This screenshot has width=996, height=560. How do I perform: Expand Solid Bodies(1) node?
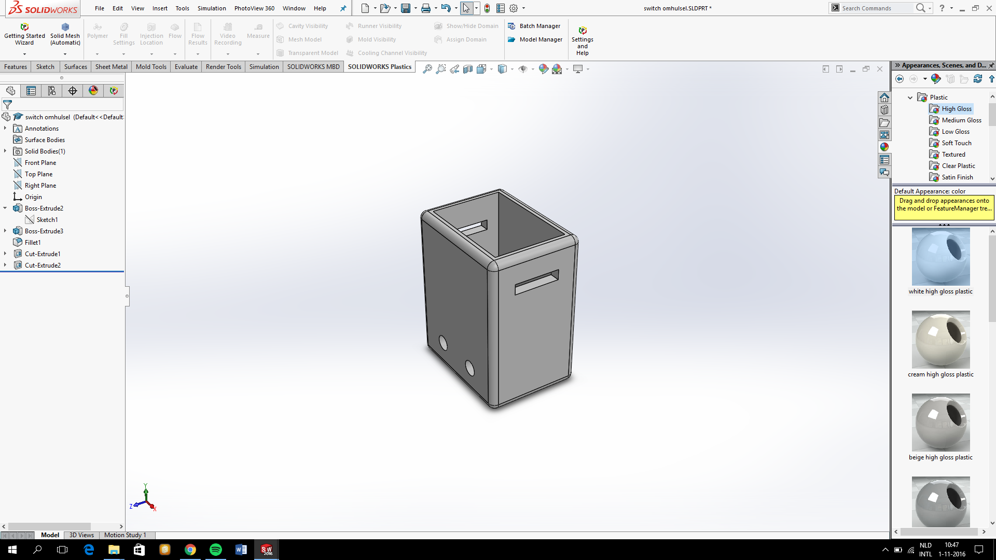(x=5, y=151)
